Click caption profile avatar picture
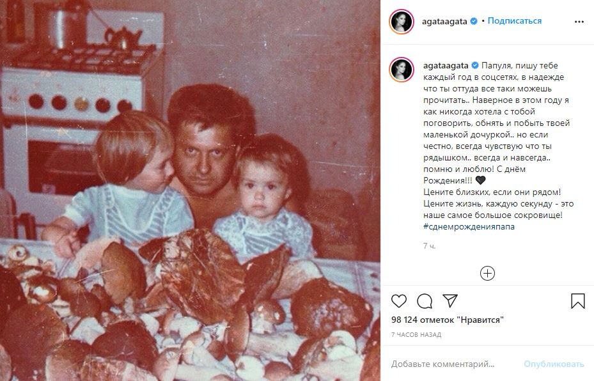594x381 pixels. point(402,70)
